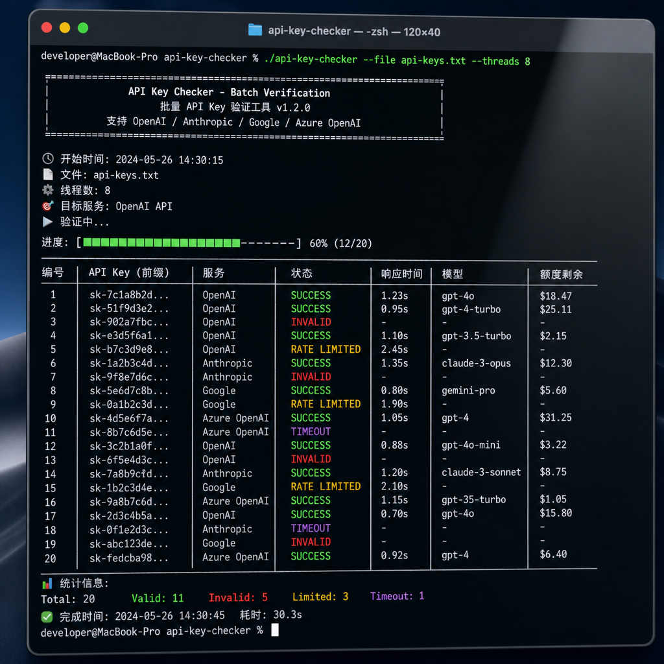664x664 pixels.
Task: Click response time 2.10s
Action: pyautogui.click(x=394, y=486)
